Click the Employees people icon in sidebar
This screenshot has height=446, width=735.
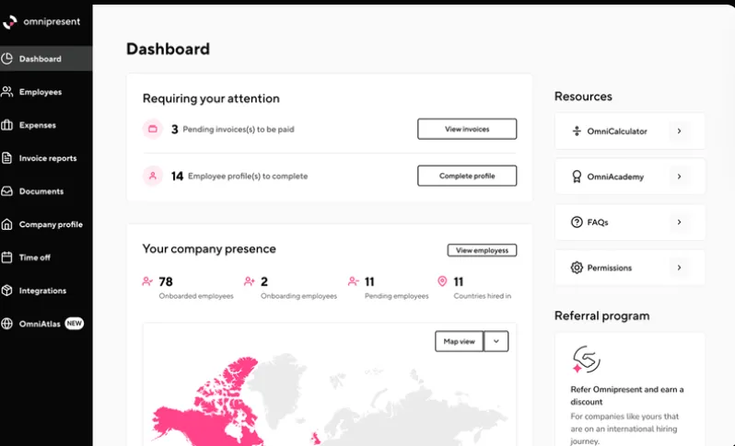(x=6, y=92)
